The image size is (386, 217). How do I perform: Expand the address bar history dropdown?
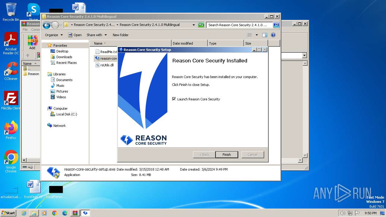(194, 25)
